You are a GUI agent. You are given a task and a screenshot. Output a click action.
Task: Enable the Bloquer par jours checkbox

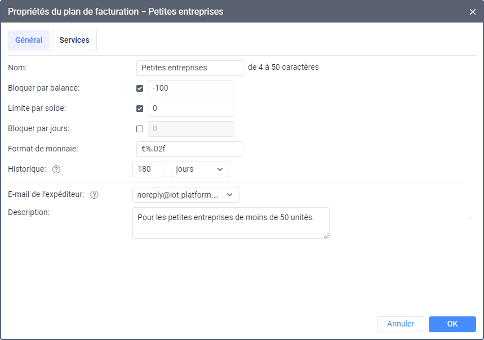pos(140,129)
